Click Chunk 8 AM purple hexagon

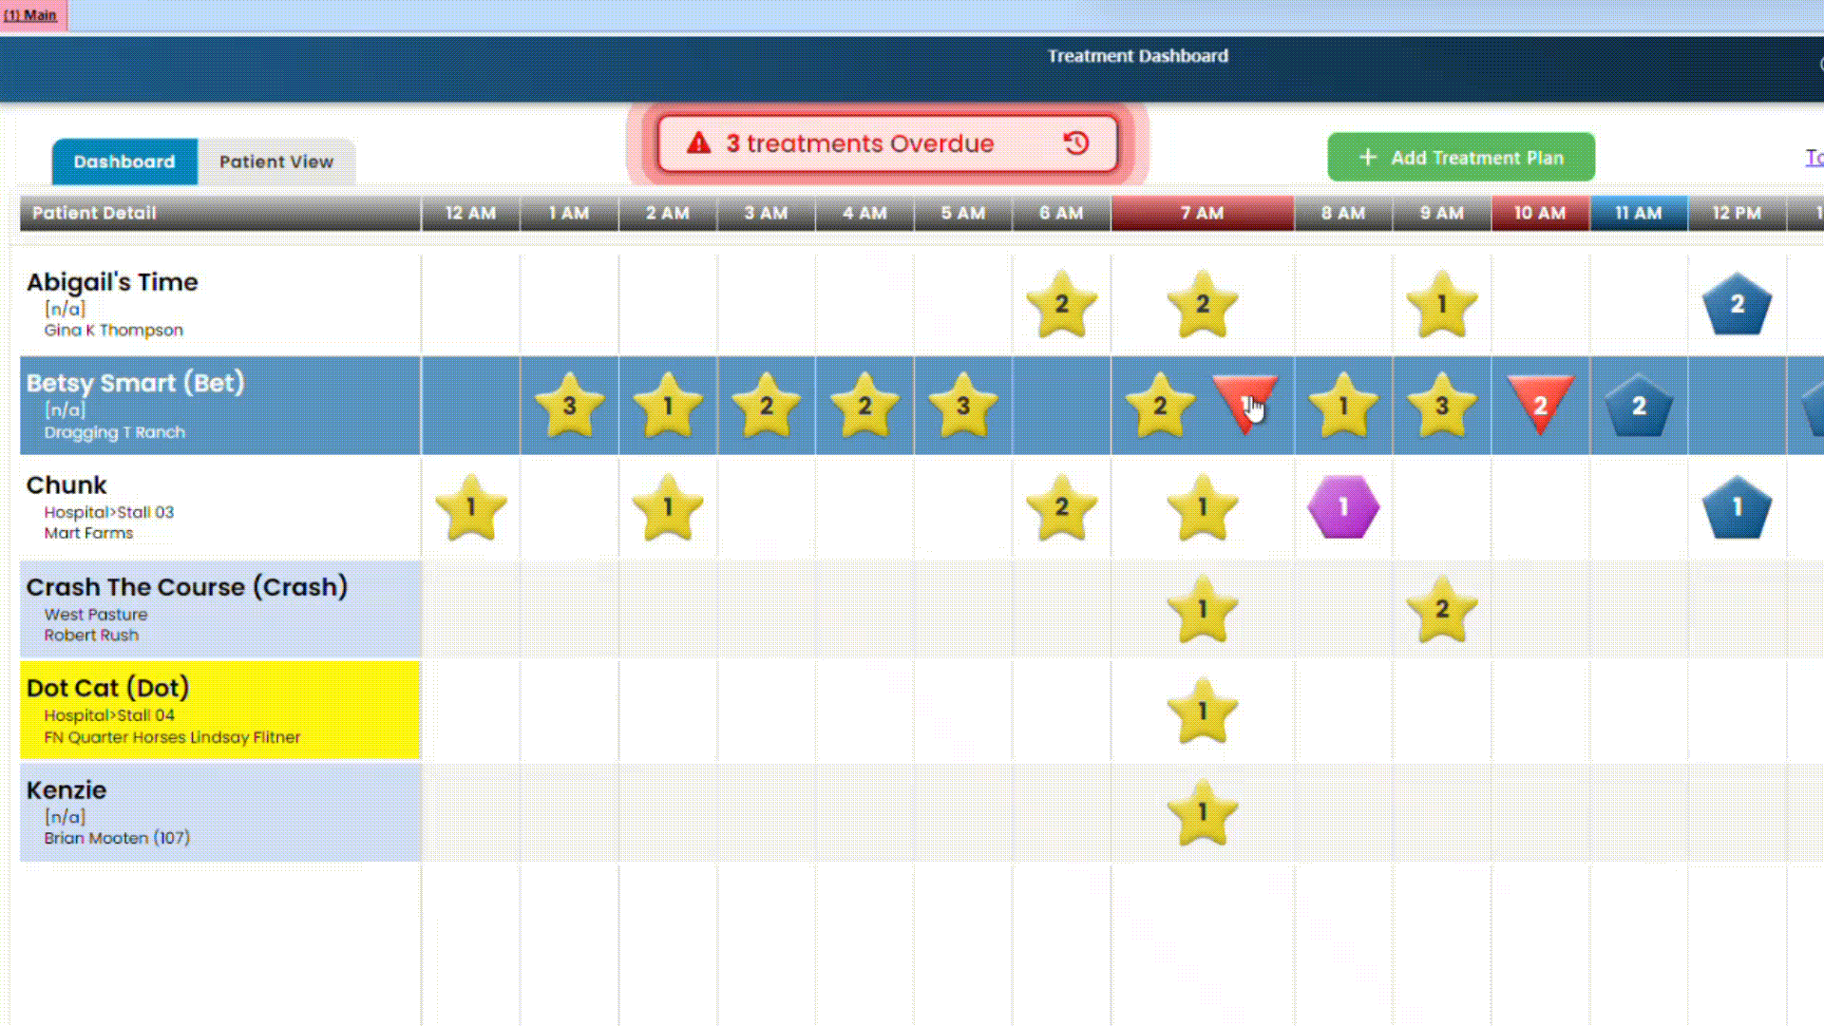pyautogui.click(x=1343, y=507)
